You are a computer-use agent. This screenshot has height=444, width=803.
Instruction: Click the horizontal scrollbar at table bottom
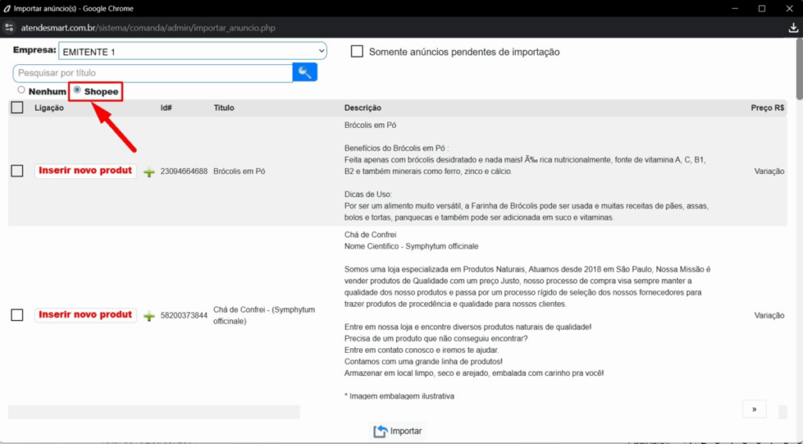click(x=154, y=412)
